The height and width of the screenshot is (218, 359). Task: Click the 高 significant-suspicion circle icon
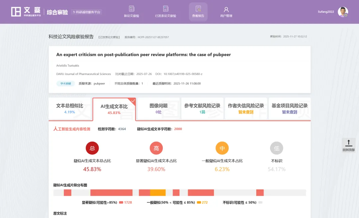[x=156, y=148]
